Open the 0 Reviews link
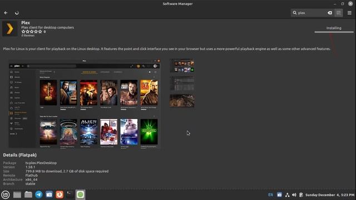The height and width of the screenshot is (200, 356). coord(28,36)
